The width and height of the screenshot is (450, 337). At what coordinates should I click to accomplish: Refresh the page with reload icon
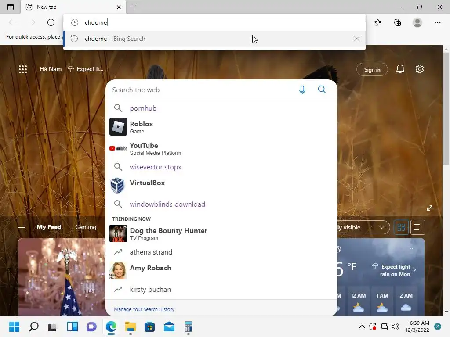pos(51,22)
